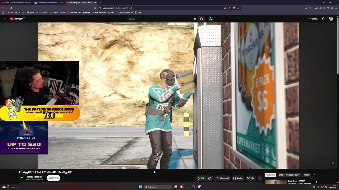Open the media playlist music-note icon
Image resolution: width=339 pixels, height=190 pixels.
316,8
